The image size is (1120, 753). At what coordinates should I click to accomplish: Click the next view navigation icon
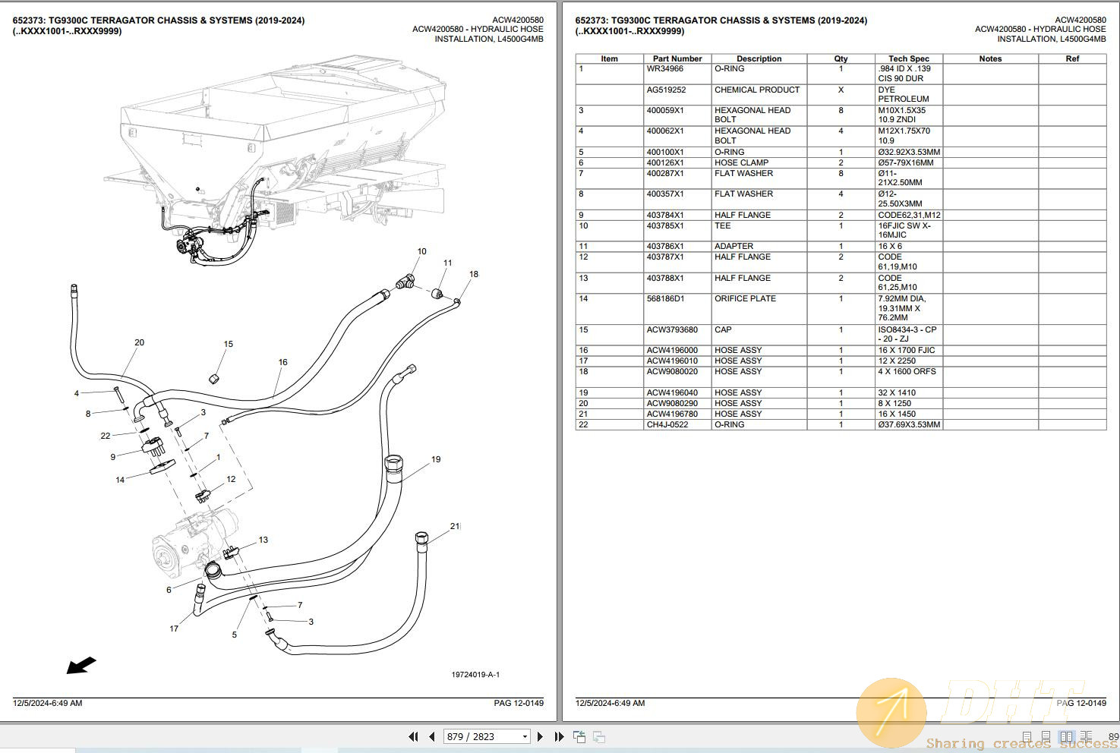[x=599, y=736]
